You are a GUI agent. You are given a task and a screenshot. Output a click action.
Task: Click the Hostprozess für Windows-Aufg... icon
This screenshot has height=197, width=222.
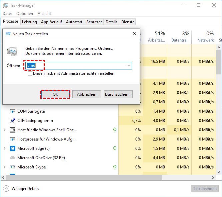click(x=13, y=139)
